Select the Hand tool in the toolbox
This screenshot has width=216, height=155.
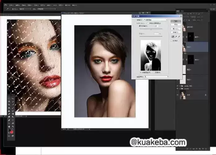tap(9, 126)
